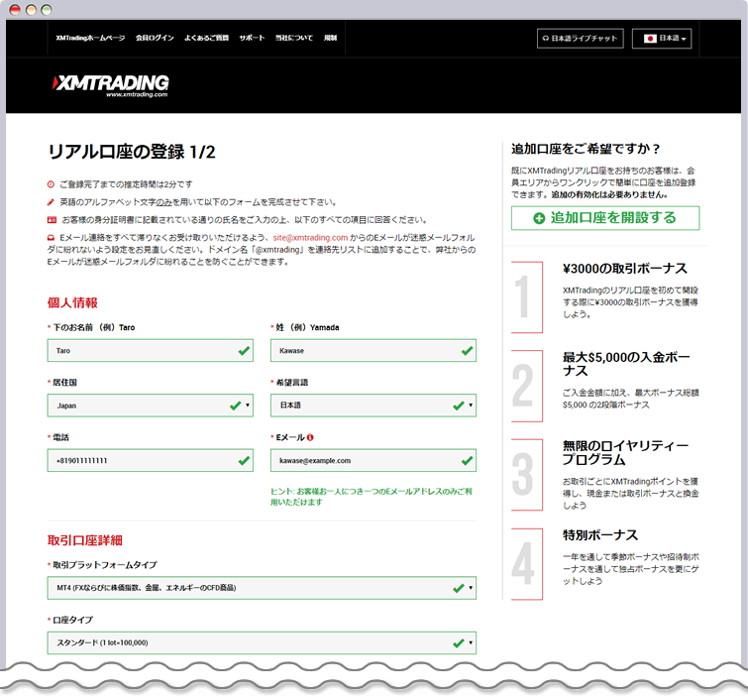Open the 日本語 language selector in header
748x696 pixels.
662,39
